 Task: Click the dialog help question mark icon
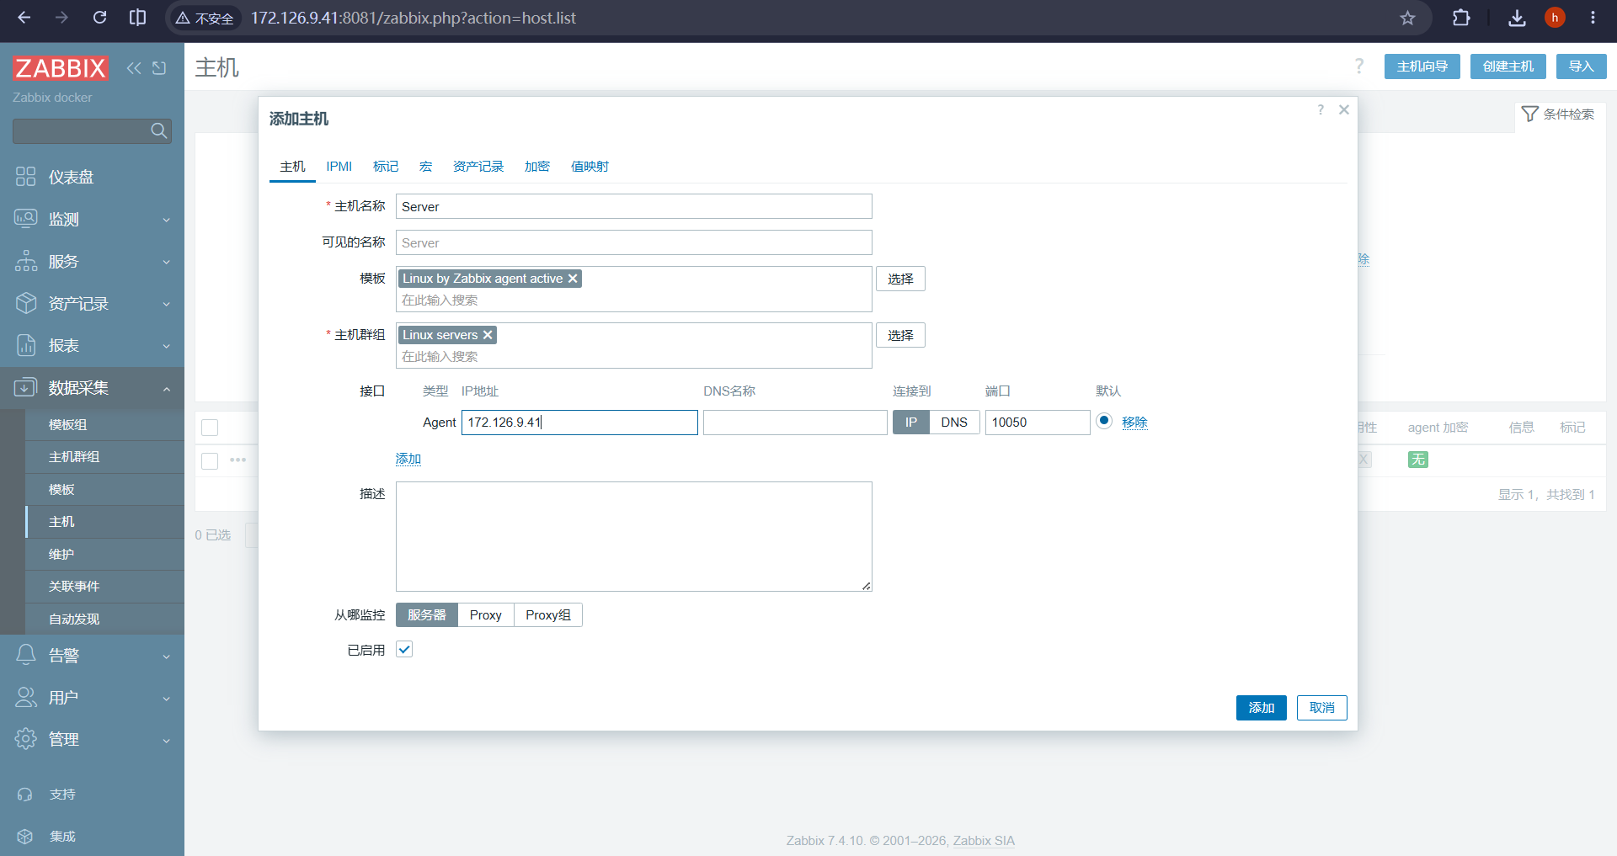[x=1321, y=109]
